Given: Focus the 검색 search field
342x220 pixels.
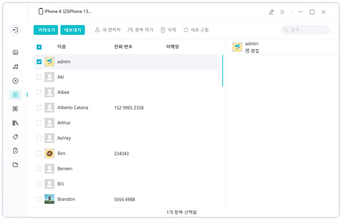Looking at the screenshot, I should point(305,30).
